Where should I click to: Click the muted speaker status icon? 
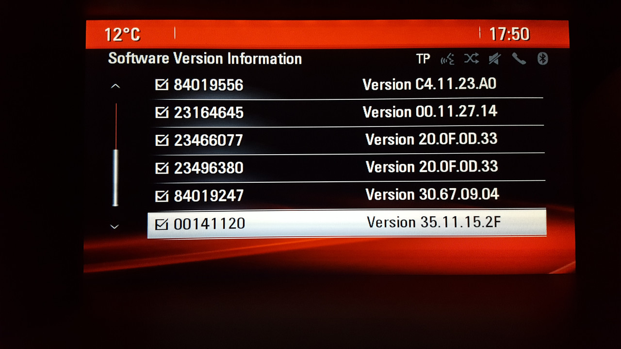pos(495,59)
